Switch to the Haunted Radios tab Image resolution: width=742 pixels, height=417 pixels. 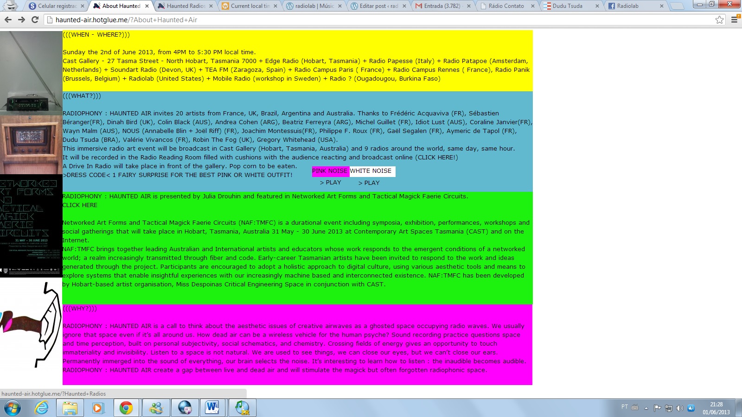tap(185, 6)
